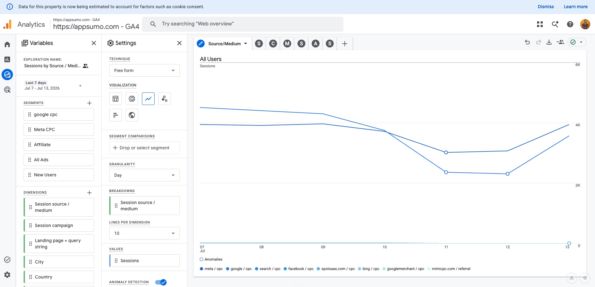Image resolution: width=595 pixels, height=287 pixels.
Task: Click the Sessions value chip
Action: 144,261
